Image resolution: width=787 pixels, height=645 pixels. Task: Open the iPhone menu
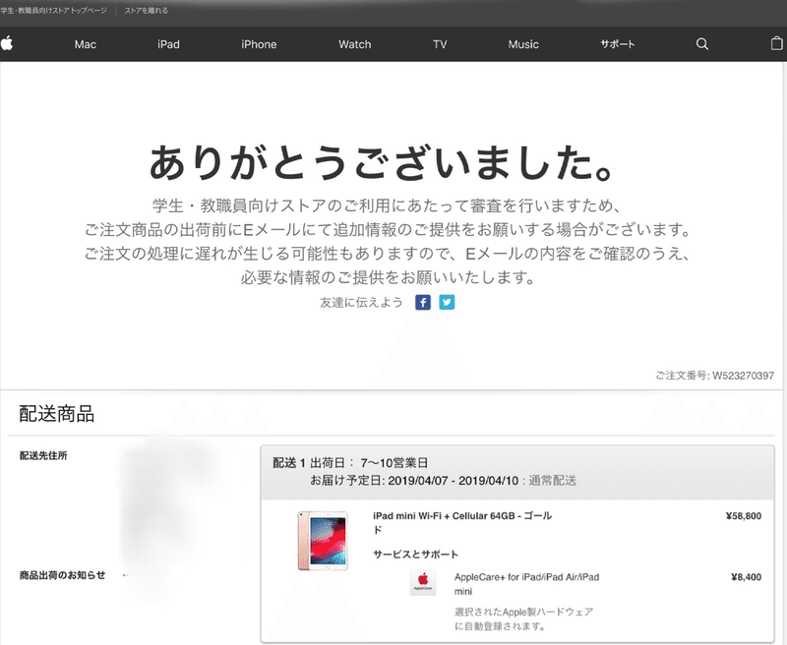click(259, 44)
